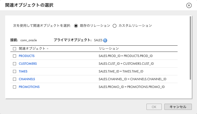
Task: Open the CUSTOMERS object link
Action: coord(28,64)
